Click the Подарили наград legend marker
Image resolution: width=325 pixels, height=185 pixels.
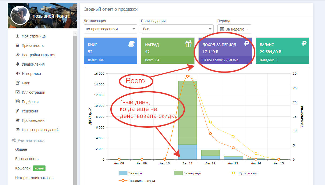coord(123,181)
